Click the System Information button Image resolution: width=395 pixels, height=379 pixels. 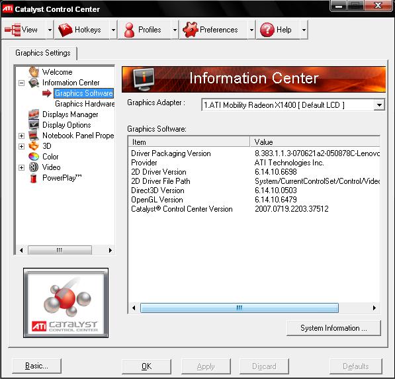pos(333,328)
